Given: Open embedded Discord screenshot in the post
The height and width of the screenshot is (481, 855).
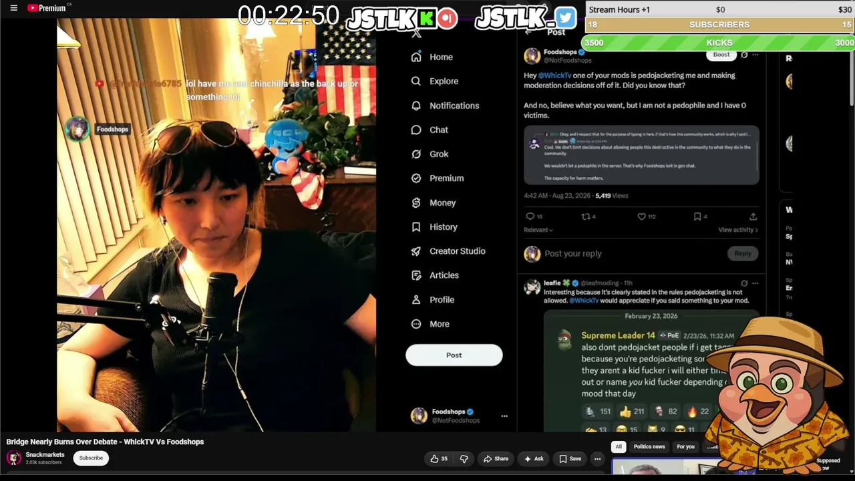Looking at the screenshot, I should point(641,155).
